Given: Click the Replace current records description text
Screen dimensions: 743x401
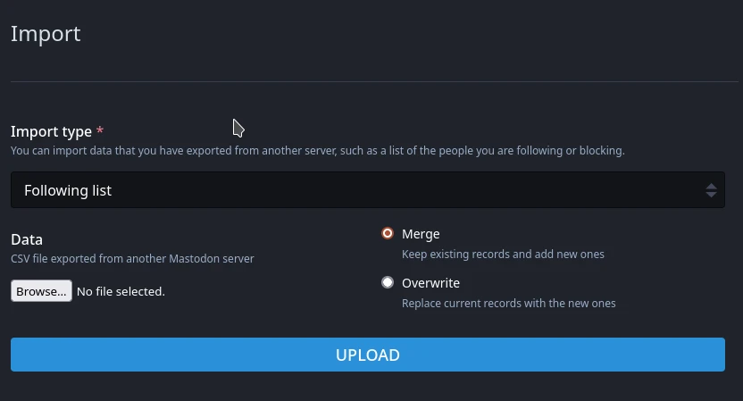Looking at the screenshot, I should point(508,304).
